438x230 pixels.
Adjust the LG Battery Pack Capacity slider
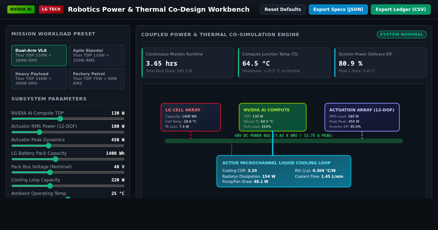68,159
